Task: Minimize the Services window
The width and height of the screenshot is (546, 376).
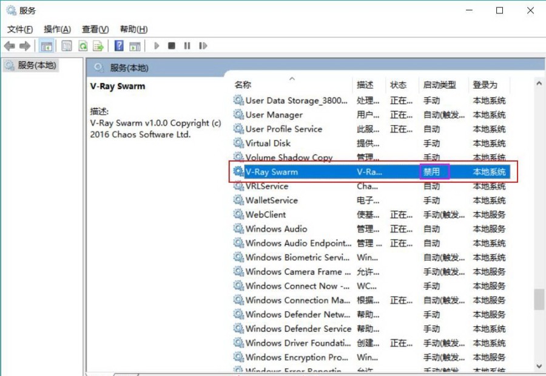Action: coord(469,10)
